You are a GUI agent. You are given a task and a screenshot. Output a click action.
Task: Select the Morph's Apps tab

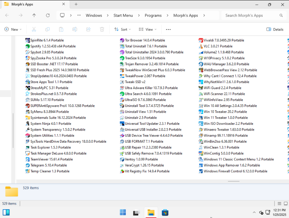point(35,4)
